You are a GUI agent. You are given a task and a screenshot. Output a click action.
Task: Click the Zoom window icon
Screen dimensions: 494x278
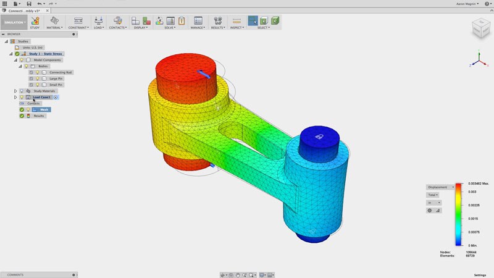point(244,275)
